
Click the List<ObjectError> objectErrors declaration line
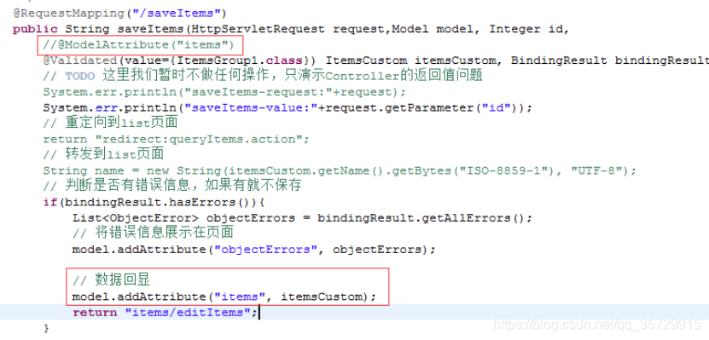pos(303,218)
